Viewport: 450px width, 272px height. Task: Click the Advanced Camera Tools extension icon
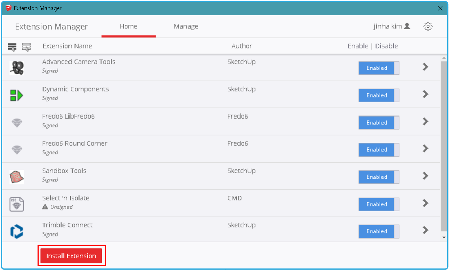[x=17, y=68]
